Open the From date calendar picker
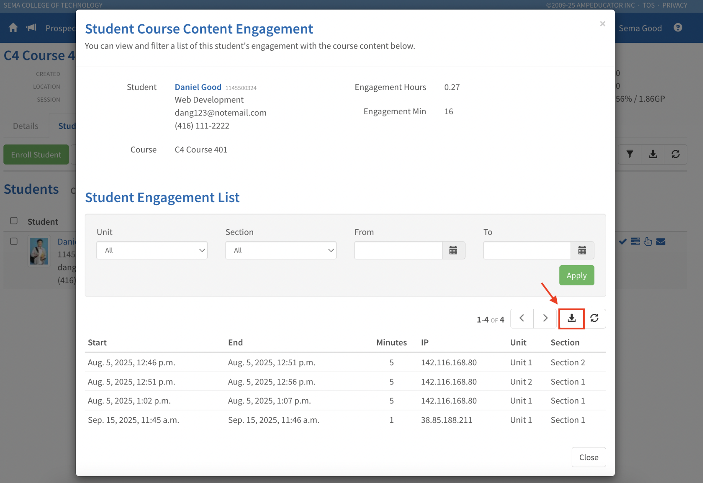 453,250
